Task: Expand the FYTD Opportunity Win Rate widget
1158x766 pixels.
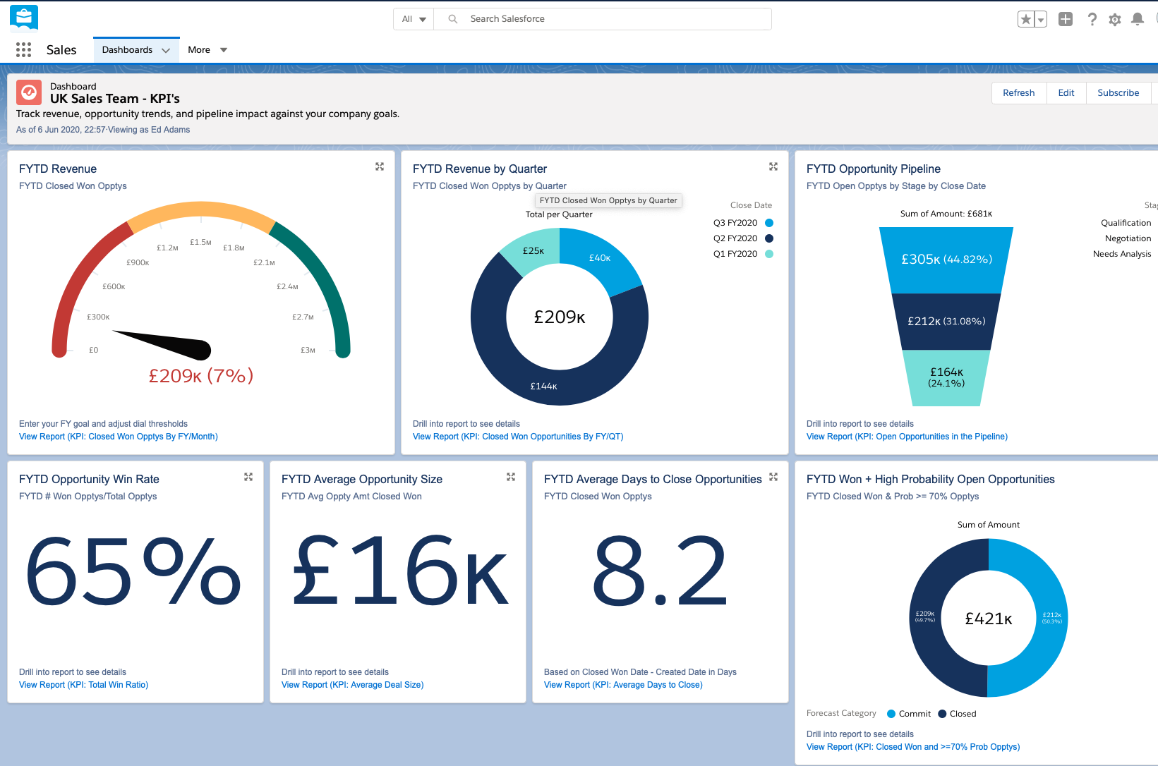Action: tap(248, 477)
